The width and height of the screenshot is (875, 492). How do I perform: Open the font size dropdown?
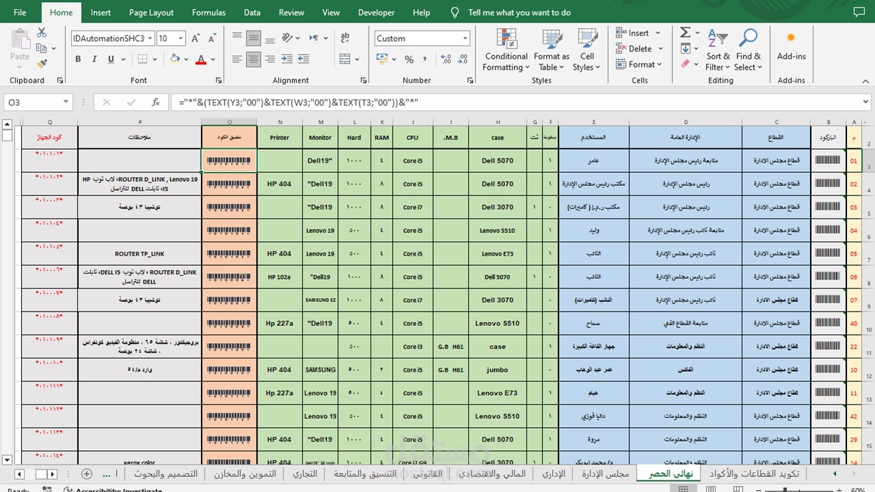coord(181,38)
